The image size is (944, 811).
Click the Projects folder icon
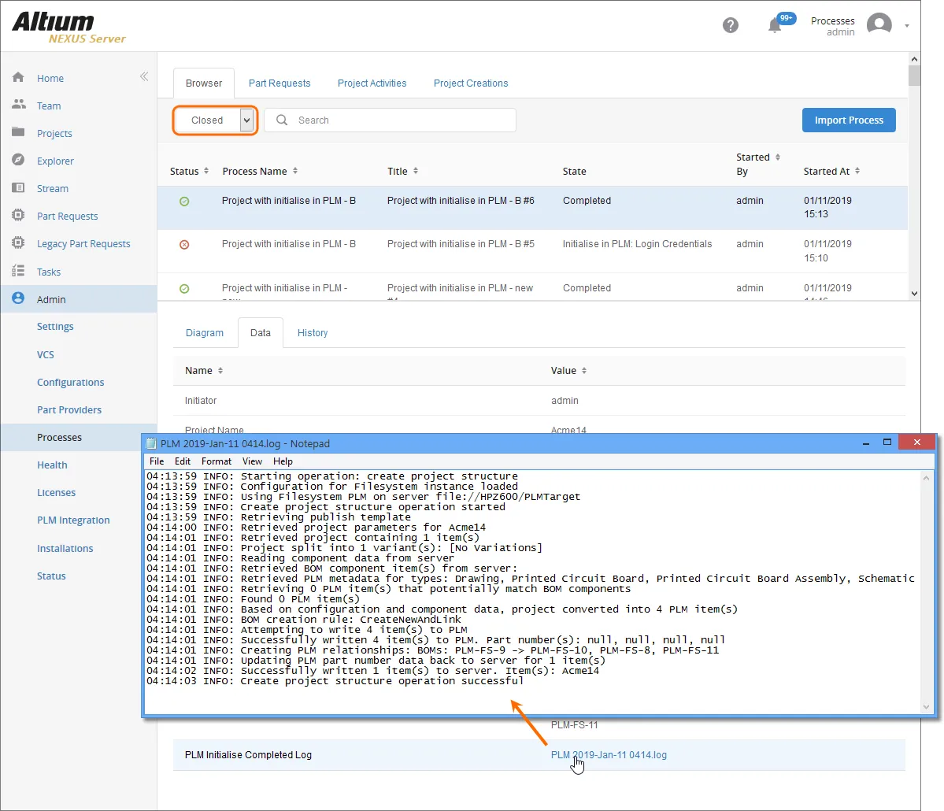point(18,132)
